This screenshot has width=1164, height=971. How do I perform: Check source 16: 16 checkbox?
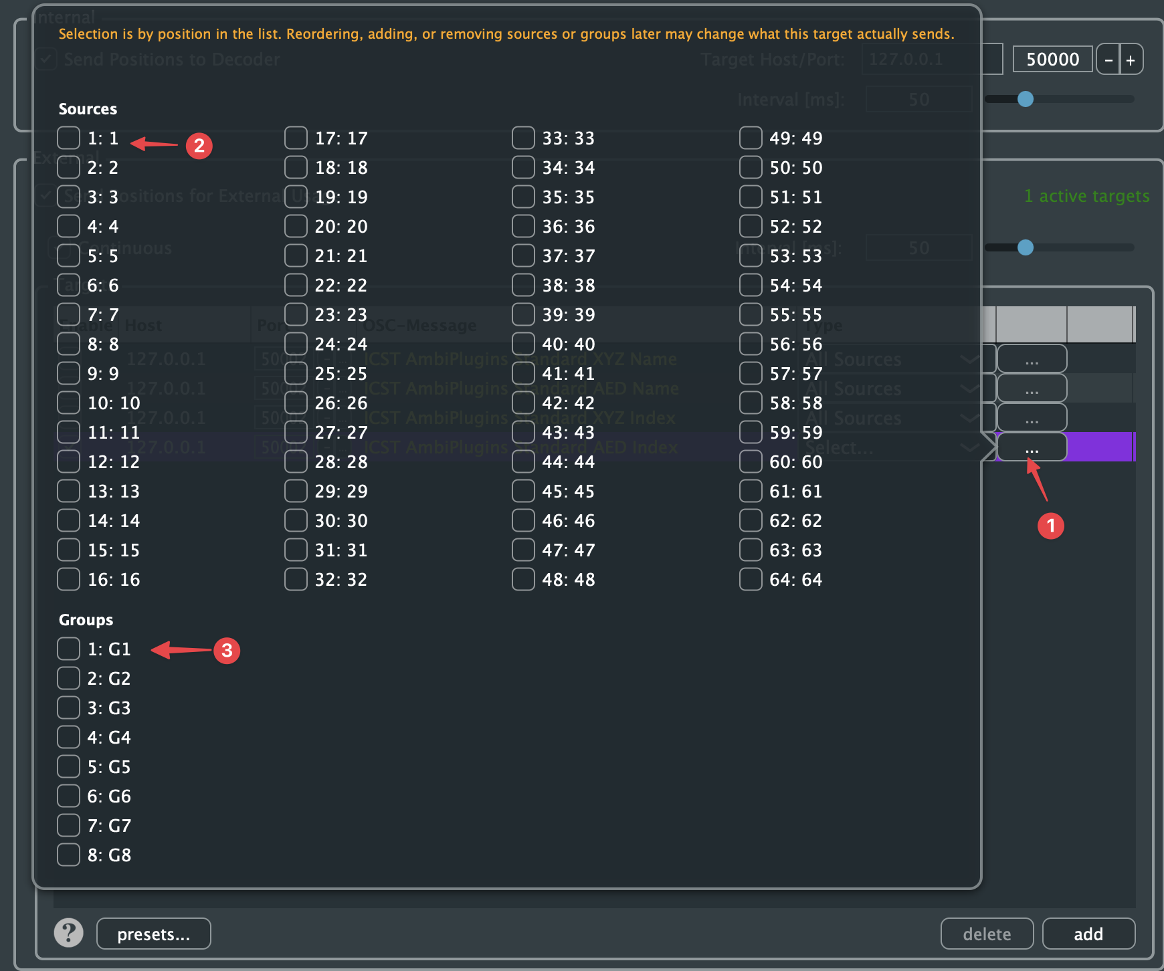pyautogui.click(x=68, y=579)
